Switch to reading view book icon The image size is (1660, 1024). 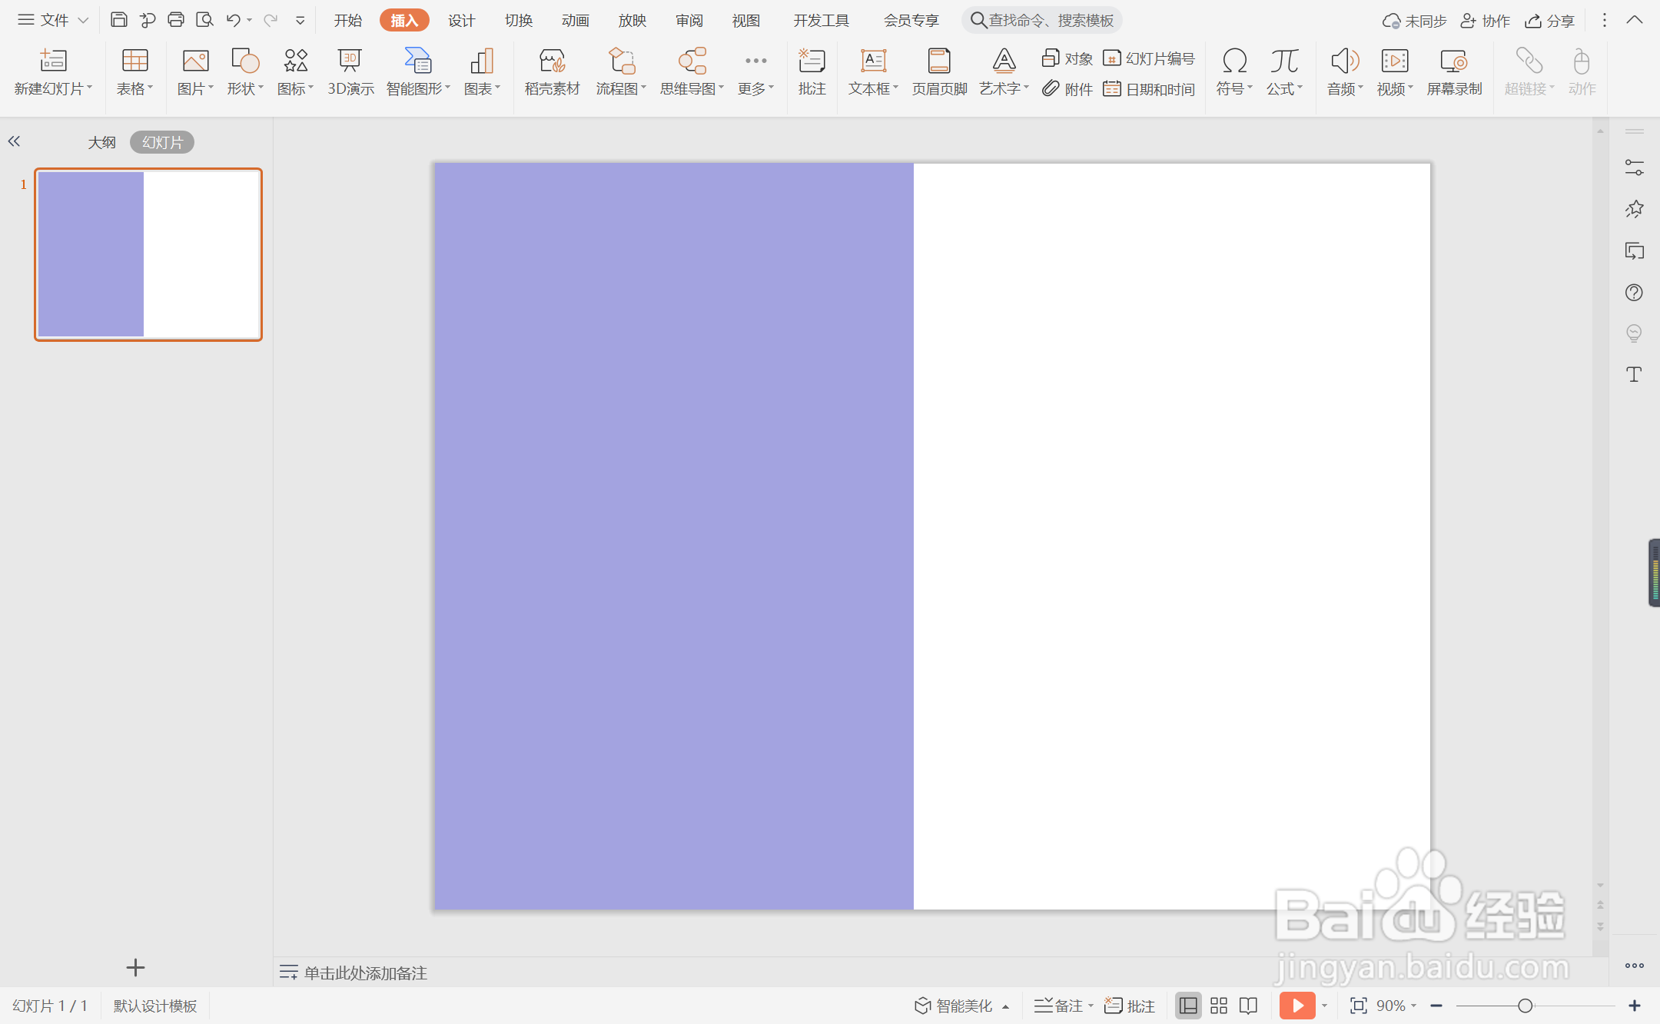(1249, 1006)
